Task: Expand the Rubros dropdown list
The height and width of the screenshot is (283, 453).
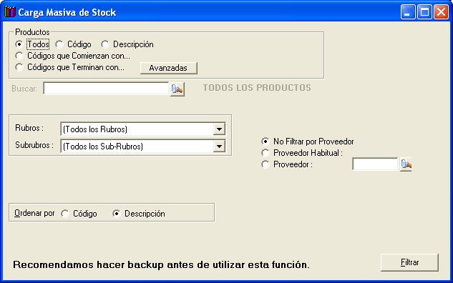Action: (219, 129)
